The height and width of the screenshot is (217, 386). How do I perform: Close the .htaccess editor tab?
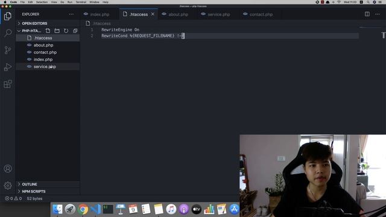tap(153, 14)
